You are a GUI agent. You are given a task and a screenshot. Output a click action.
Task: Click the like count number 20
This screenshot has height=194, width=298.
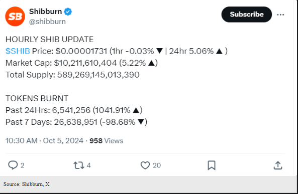pyautogui.click(x=157, y=165)
